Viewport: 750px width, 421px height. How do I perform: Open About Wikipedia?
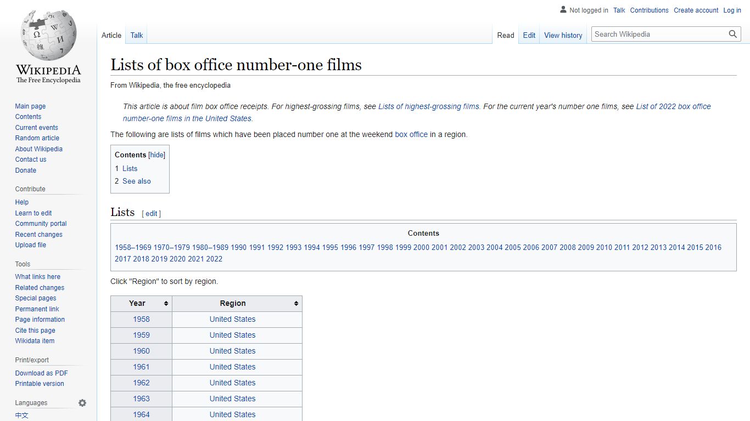(x=39, y=149)
